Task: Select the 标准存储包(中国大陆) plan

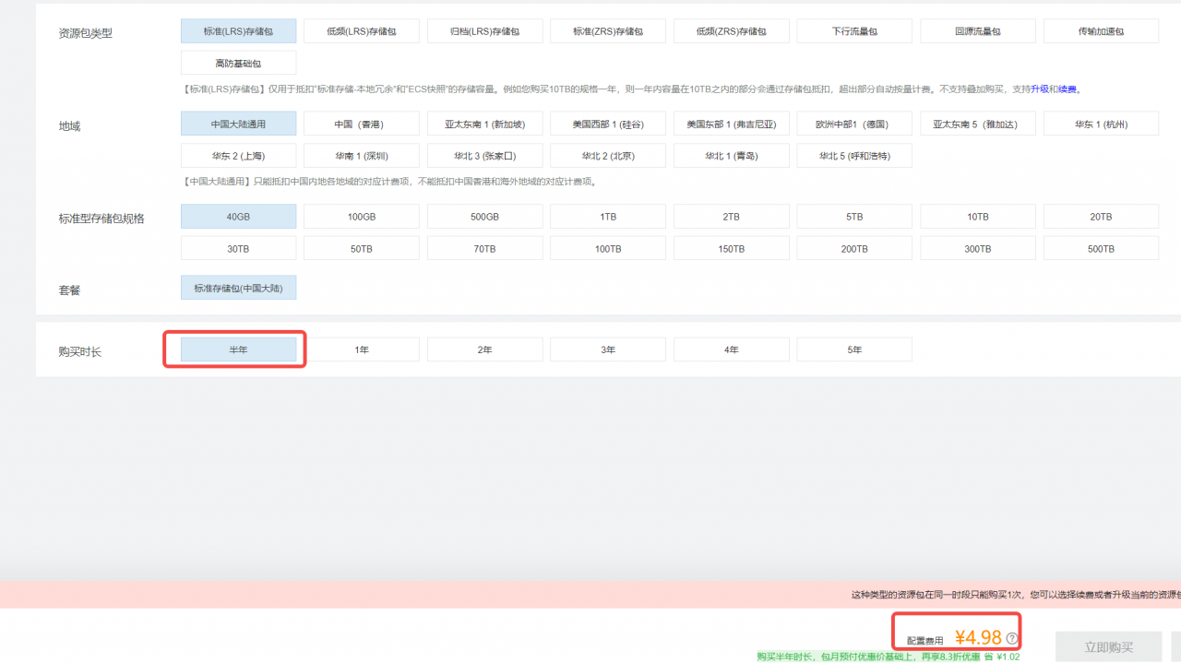Action: click(x=238, y=288)
